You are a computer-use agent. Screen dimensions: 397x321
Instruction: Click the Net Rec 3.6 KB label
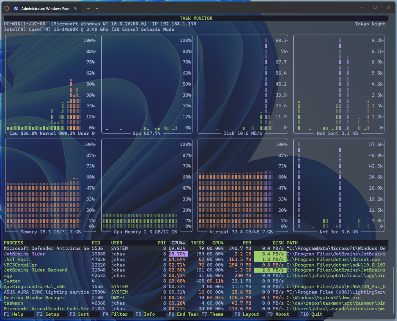[339, 232]
